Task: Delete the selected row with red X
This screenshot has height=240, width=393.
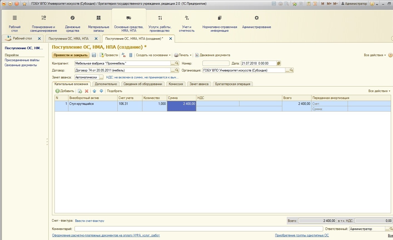Action: pyautogui.click(x=86, y=91)
